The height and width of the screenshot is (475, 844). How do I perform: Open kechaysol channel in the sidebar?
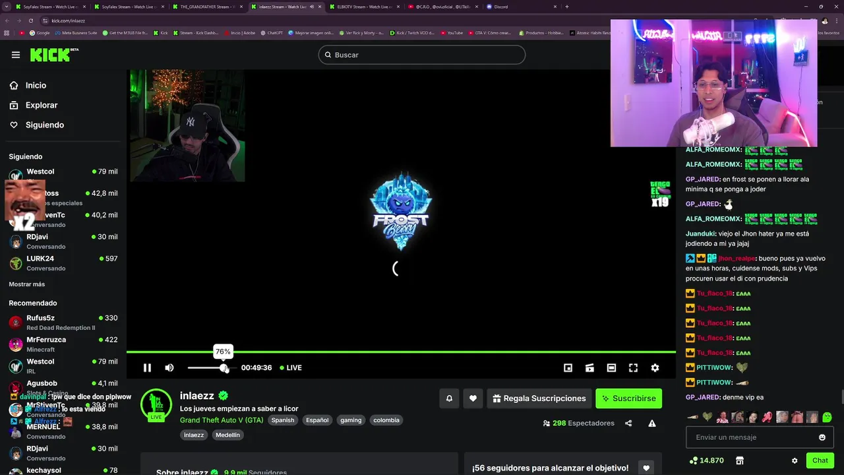(63, 470)
